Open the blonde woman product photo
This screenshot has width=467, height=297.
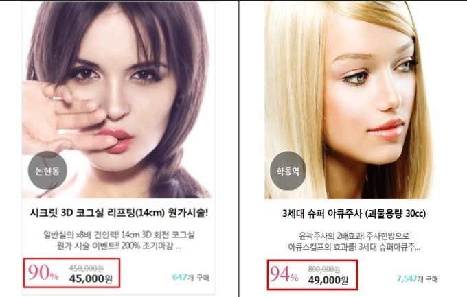[349, 99]
